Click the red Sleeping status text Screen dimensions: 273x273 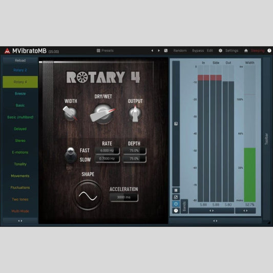[x=258, y=51]
